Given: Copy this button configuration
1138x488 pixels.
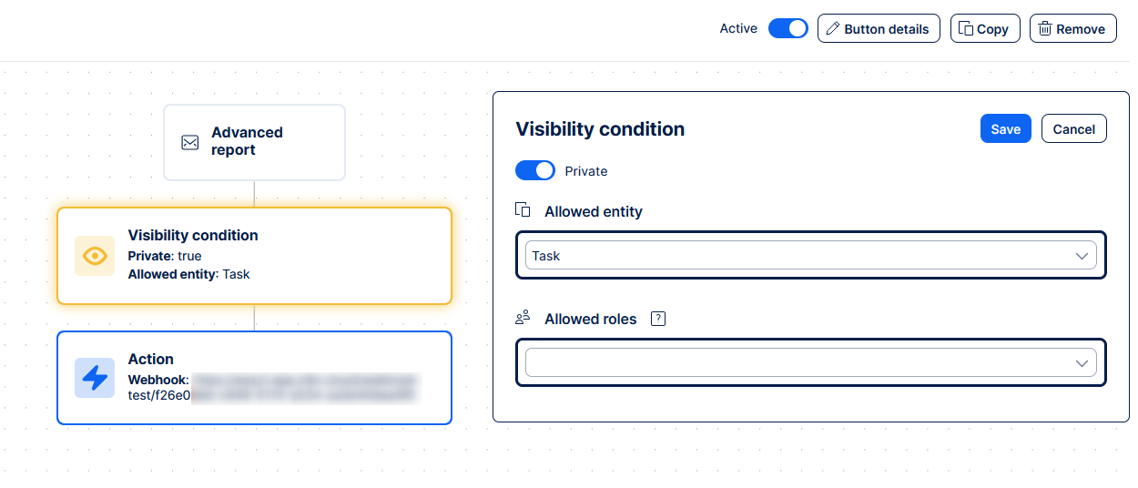Looking at the screenshot, I should [x=984, y=29].
